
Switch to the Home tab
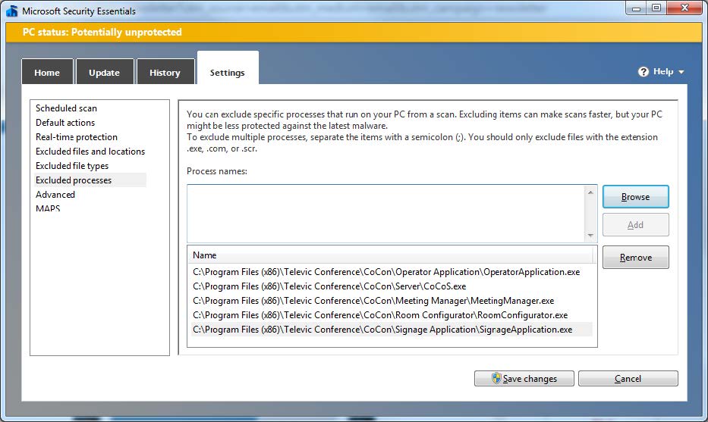(x=47, y=73)
